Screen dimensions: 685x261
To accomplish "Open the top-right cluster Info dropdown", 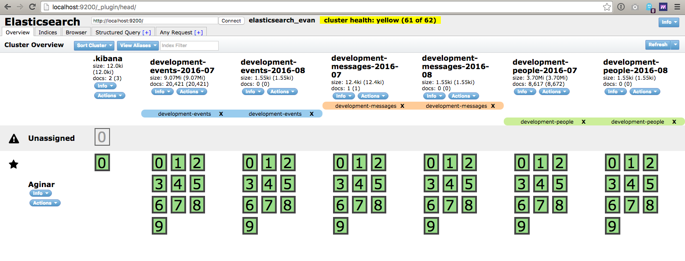I will (669, 22).
